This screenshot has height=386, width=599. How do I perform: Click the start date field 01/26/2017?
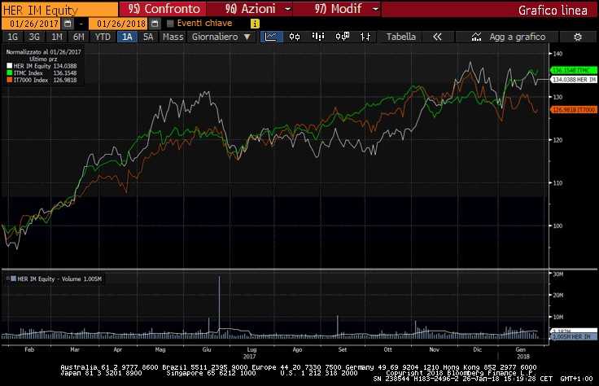pos(31,24)
